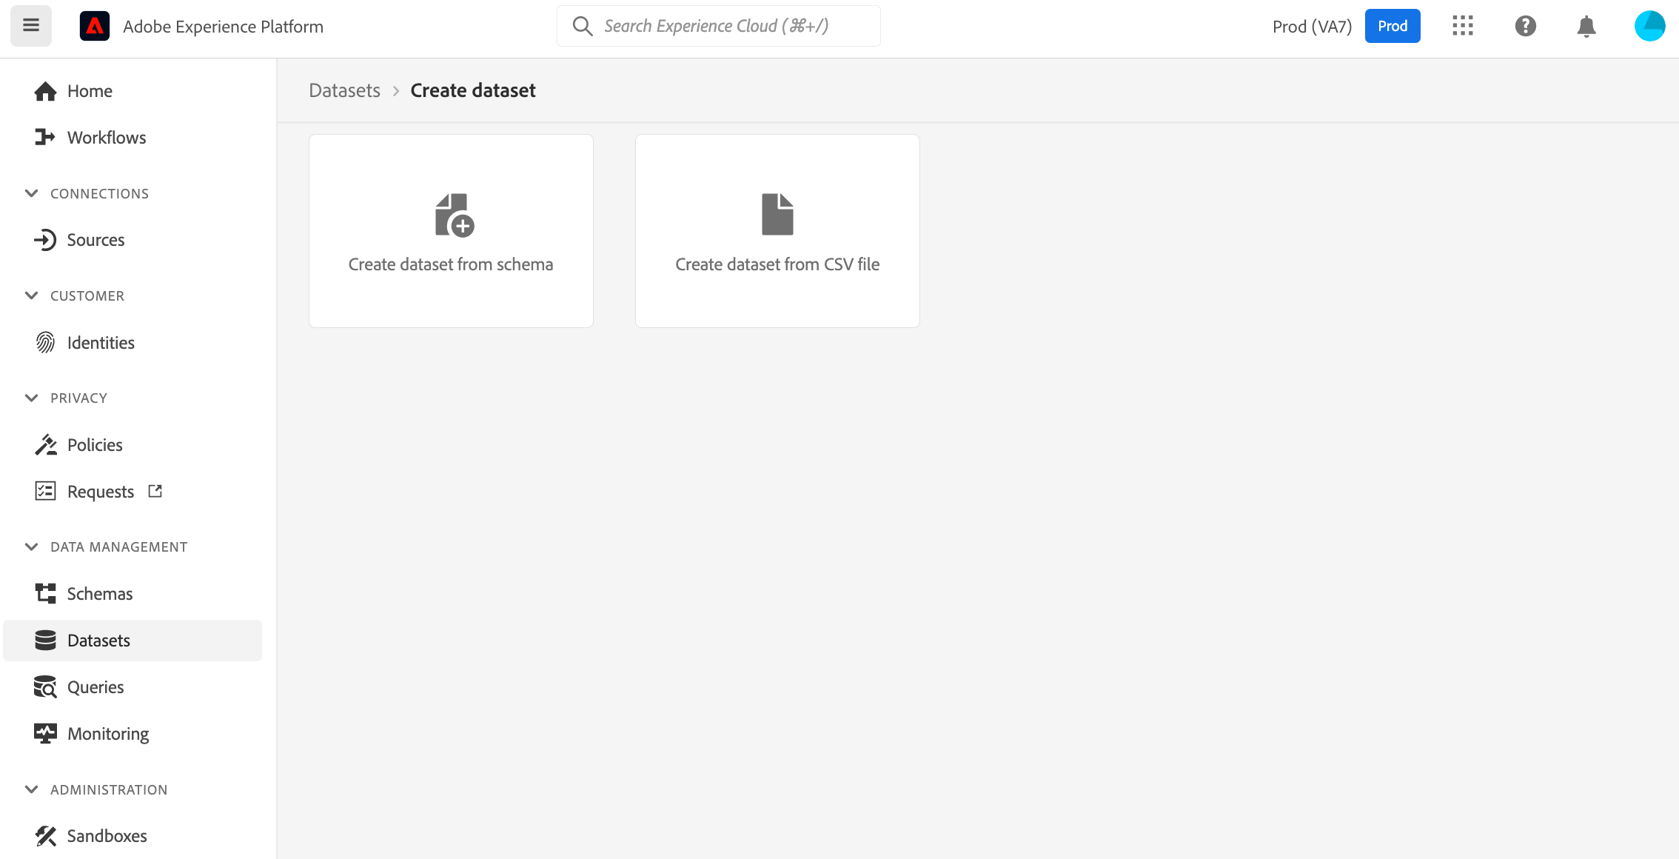
Task: Open Schemas page
Action: click(x=100, y=594)
